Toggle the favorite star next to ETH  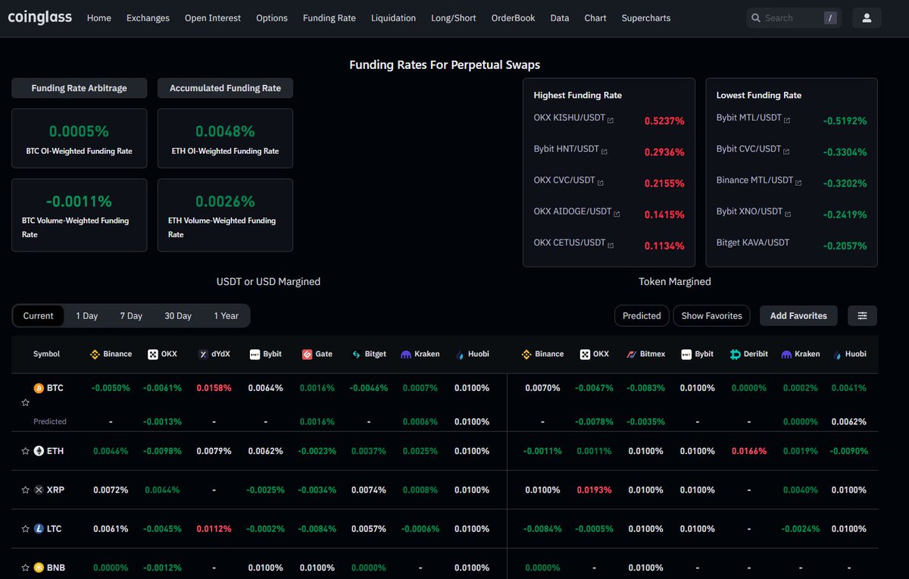[25, 450]
